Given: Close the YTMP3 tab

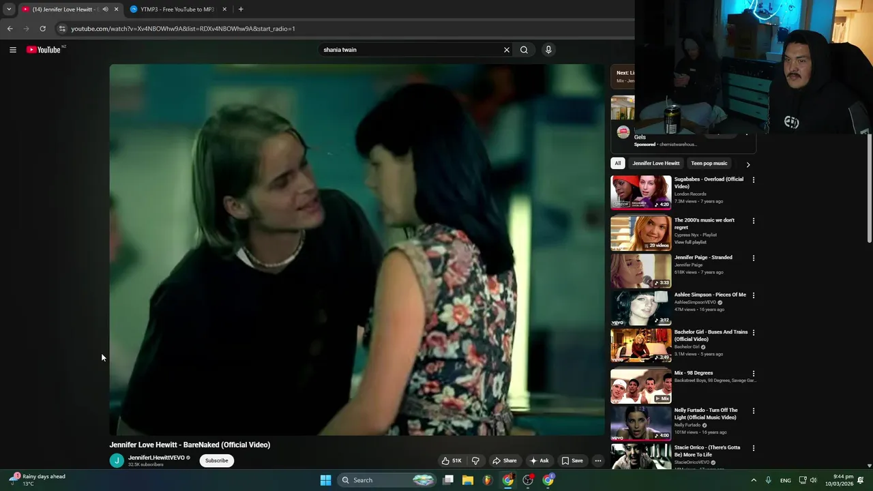Looking at the screenshot, I should [x=224, y=10].
